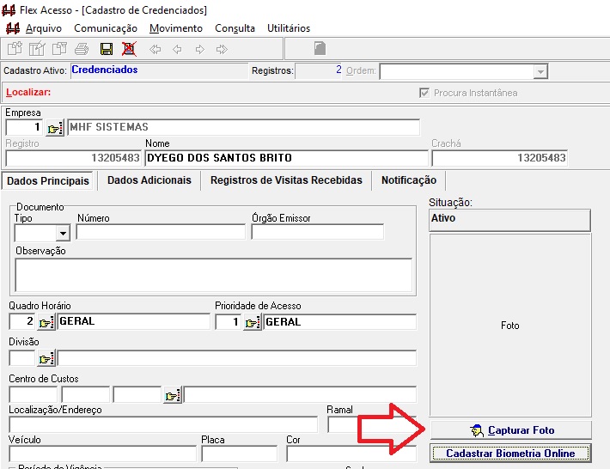610x469 pixels.
Task: Click the Veículo field
Action: coord(103,454)
